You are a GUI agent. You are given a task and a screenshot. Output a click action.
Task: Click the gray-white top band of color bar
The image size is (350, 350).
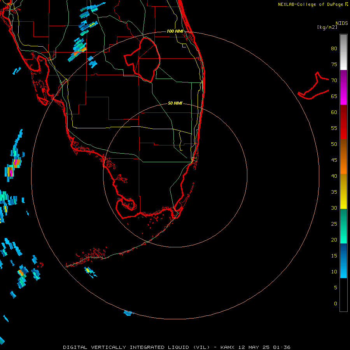coord(343,52)
